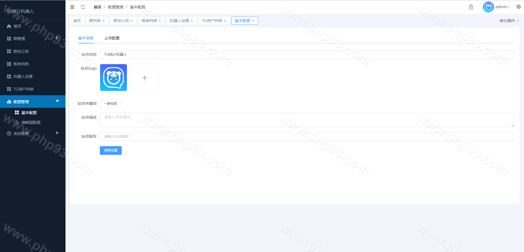Switch to the 上传配置 tab

(112, 38)
